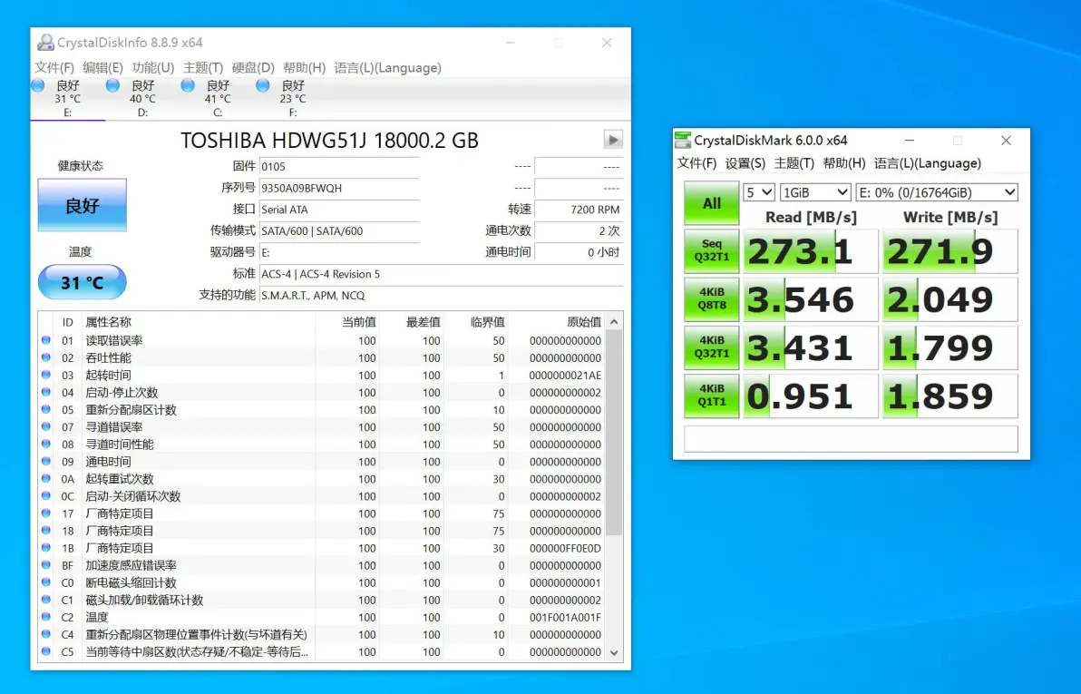This screenshot has width=1081, height=694.
Task: Click the firmware field showing 0105
Action: pos(339,166)
